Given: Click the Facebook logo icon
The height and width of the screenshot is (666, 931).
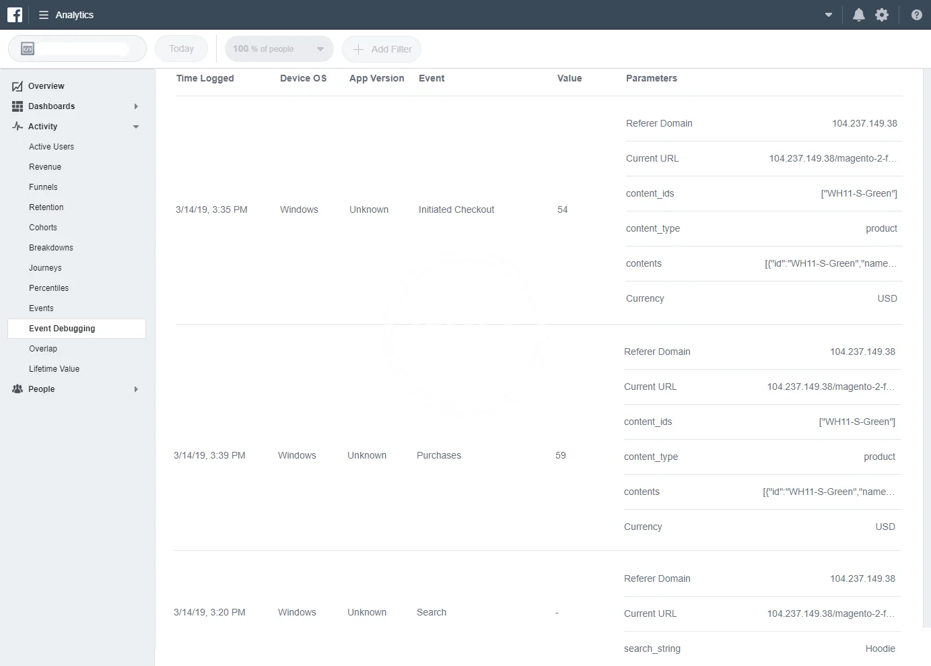Looking at the screenshot, I should coord(15,15).
